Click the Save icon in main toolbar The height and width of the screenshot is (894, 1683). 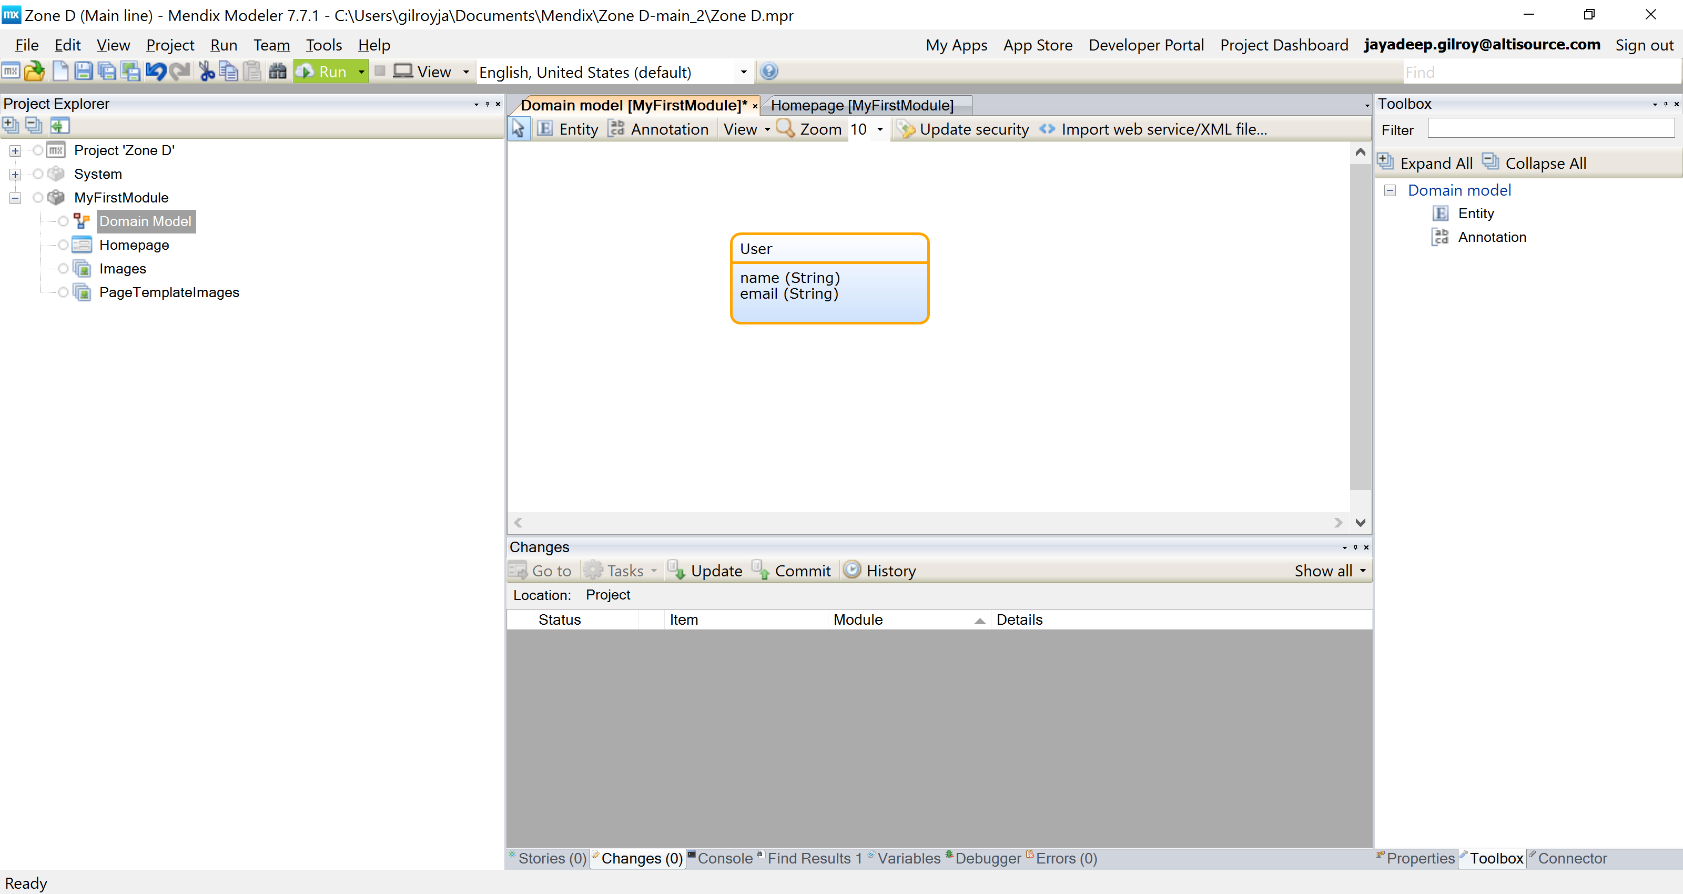click(x=83, y=71)
